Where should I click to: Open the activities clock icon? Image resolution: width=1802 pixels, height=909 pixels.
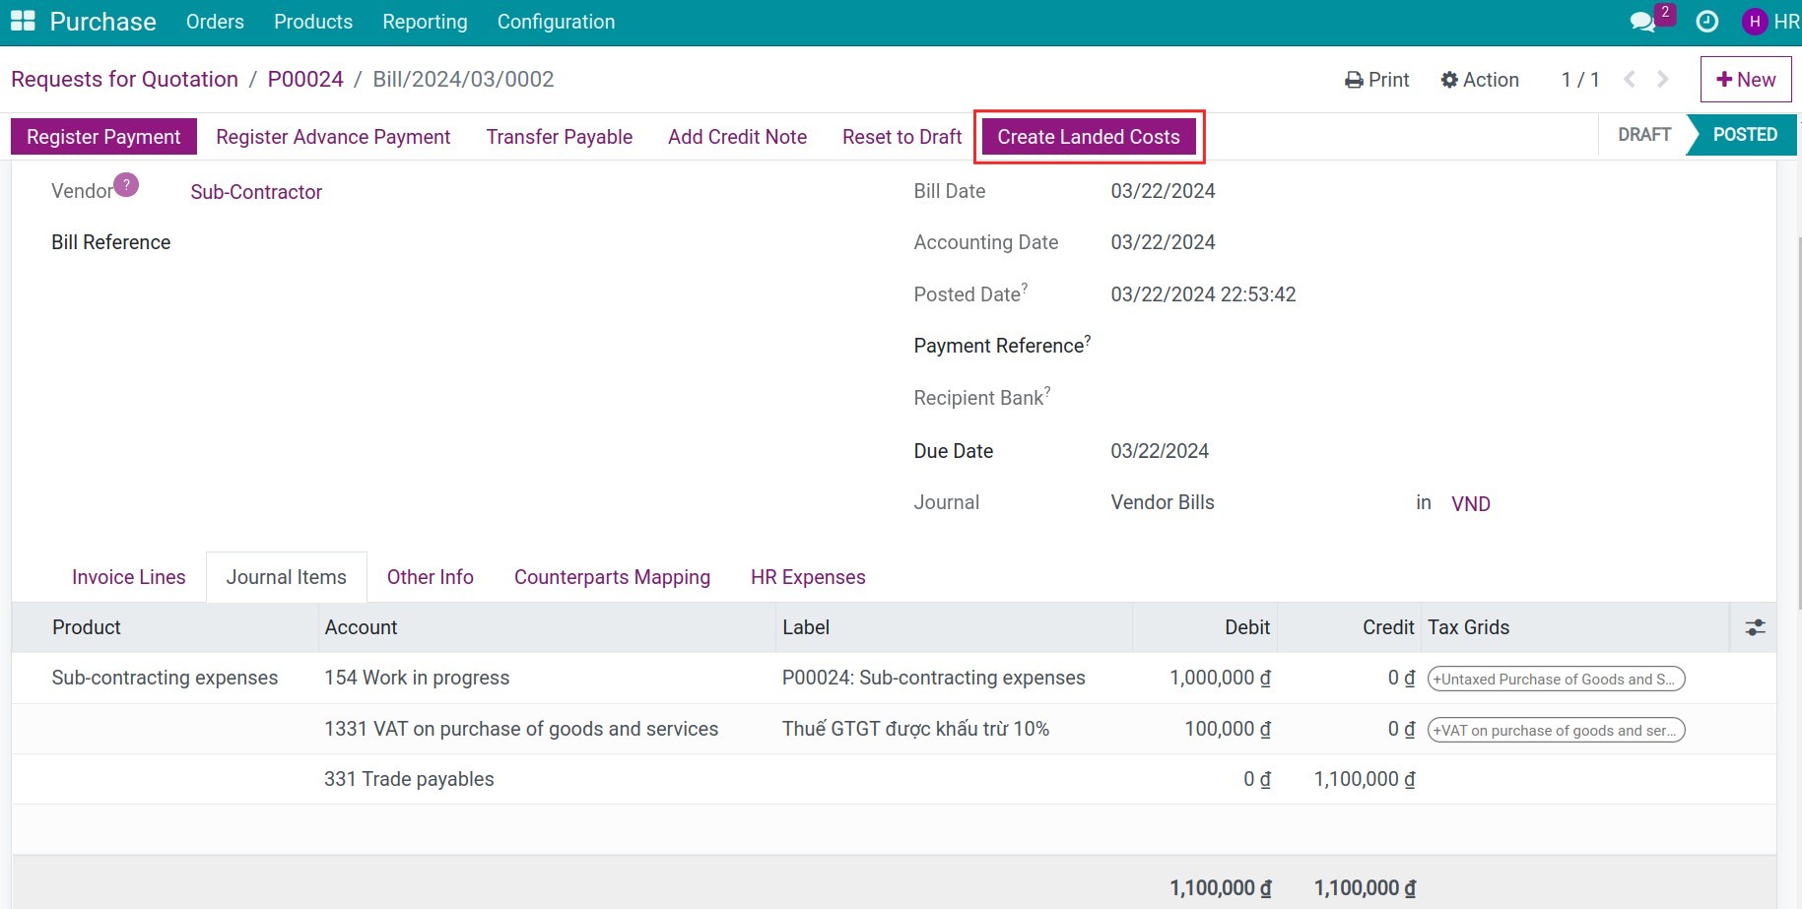tap(1707, 22)
